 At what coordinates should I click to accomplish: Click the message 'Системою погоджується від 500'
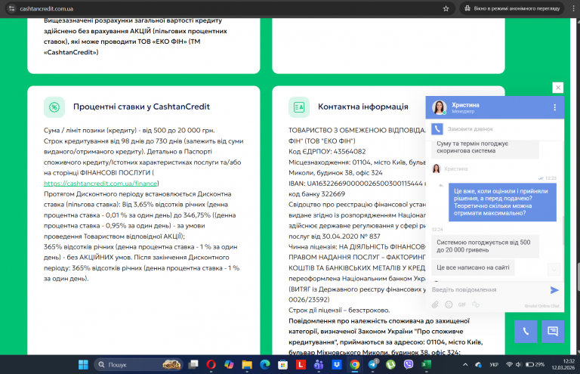tap(485, 246)
